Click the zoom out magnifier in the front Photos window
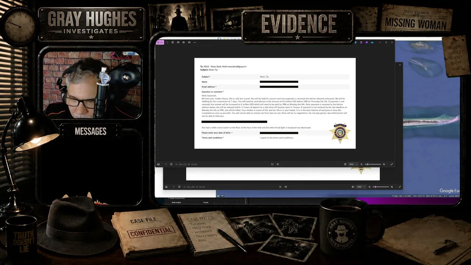This screenshot has width=471, height=265. pyautogui.click(x=361, y=164)
